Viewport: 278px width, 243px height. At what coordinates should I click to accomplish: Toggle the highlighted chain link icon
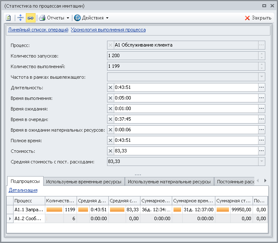point(30,18)
